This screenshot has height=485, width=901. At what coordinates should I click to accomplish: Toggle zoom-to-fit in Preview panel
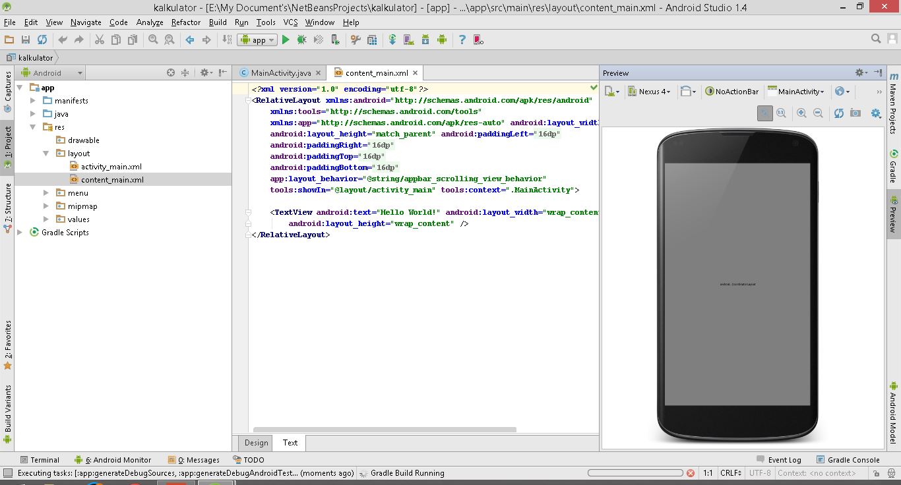coord(764,113)
